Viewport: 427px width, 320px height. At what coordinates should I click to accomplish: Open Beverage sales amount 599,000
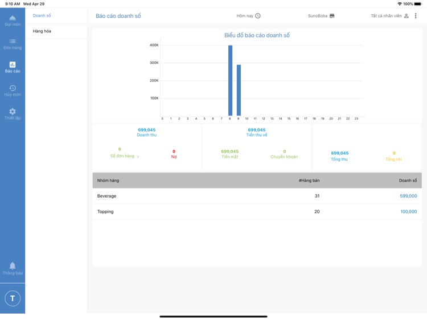408,196
